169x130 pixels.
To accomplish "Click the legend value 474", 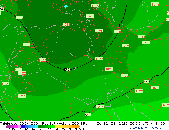I will click(8, 129).
